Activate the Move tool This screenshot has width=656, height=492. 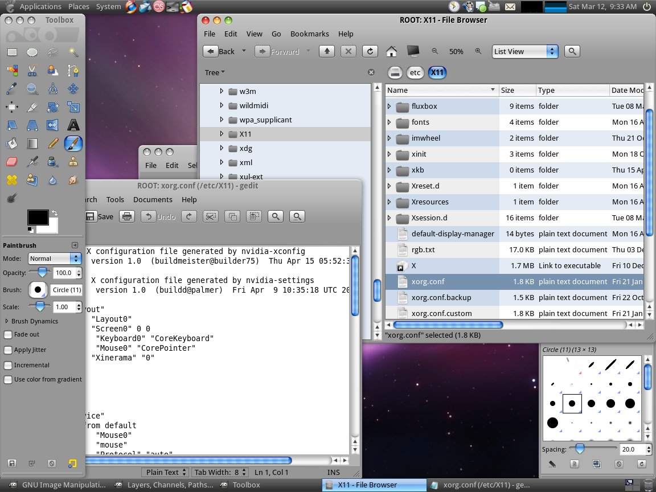click(x=73, y=89)
